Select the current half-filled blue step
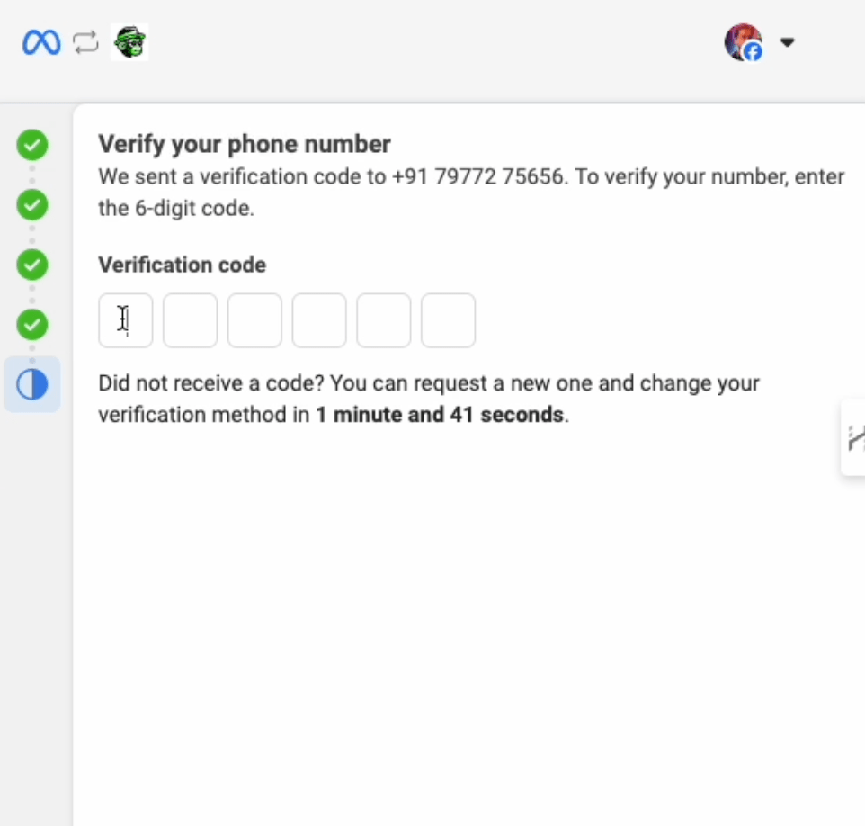 [x=32, y=384]
